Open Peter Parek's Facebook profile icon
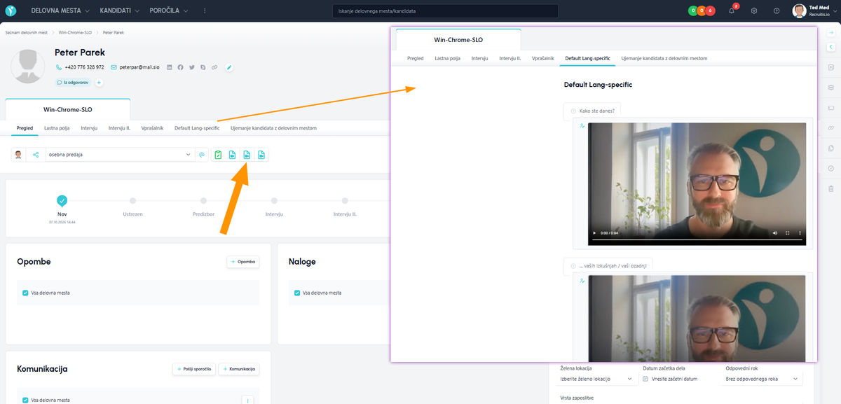The image size is (841, 404). click(180, 67)
